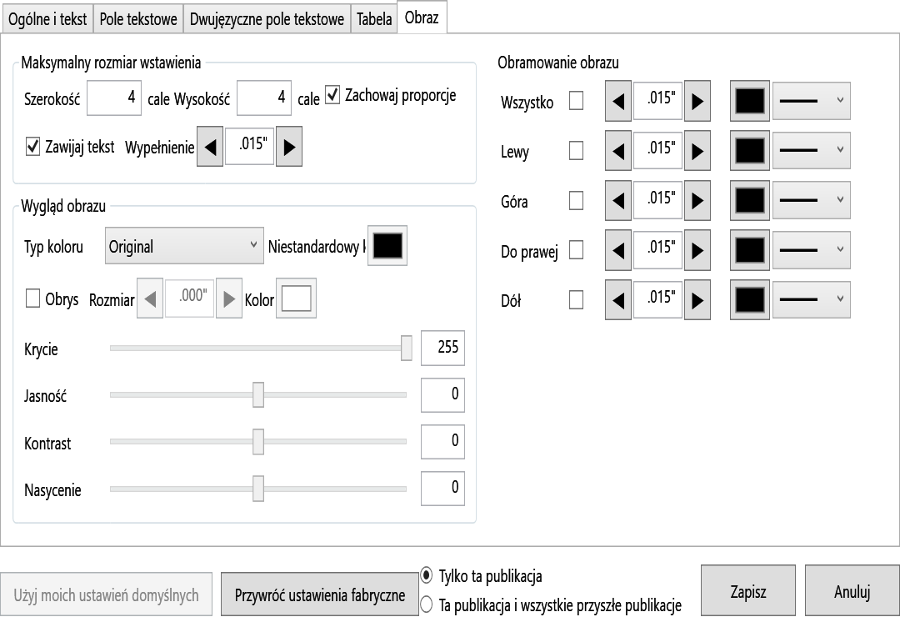This screenshot has height=617, width=900.
Task: Open Do prawej line style dropdown
Action: click(x=812, y=250)
